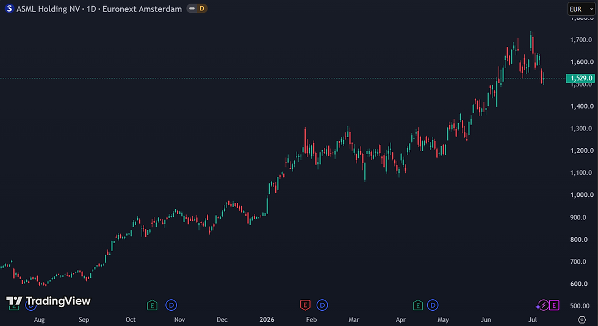Click blue dividend D marker near May

point(433,305)
